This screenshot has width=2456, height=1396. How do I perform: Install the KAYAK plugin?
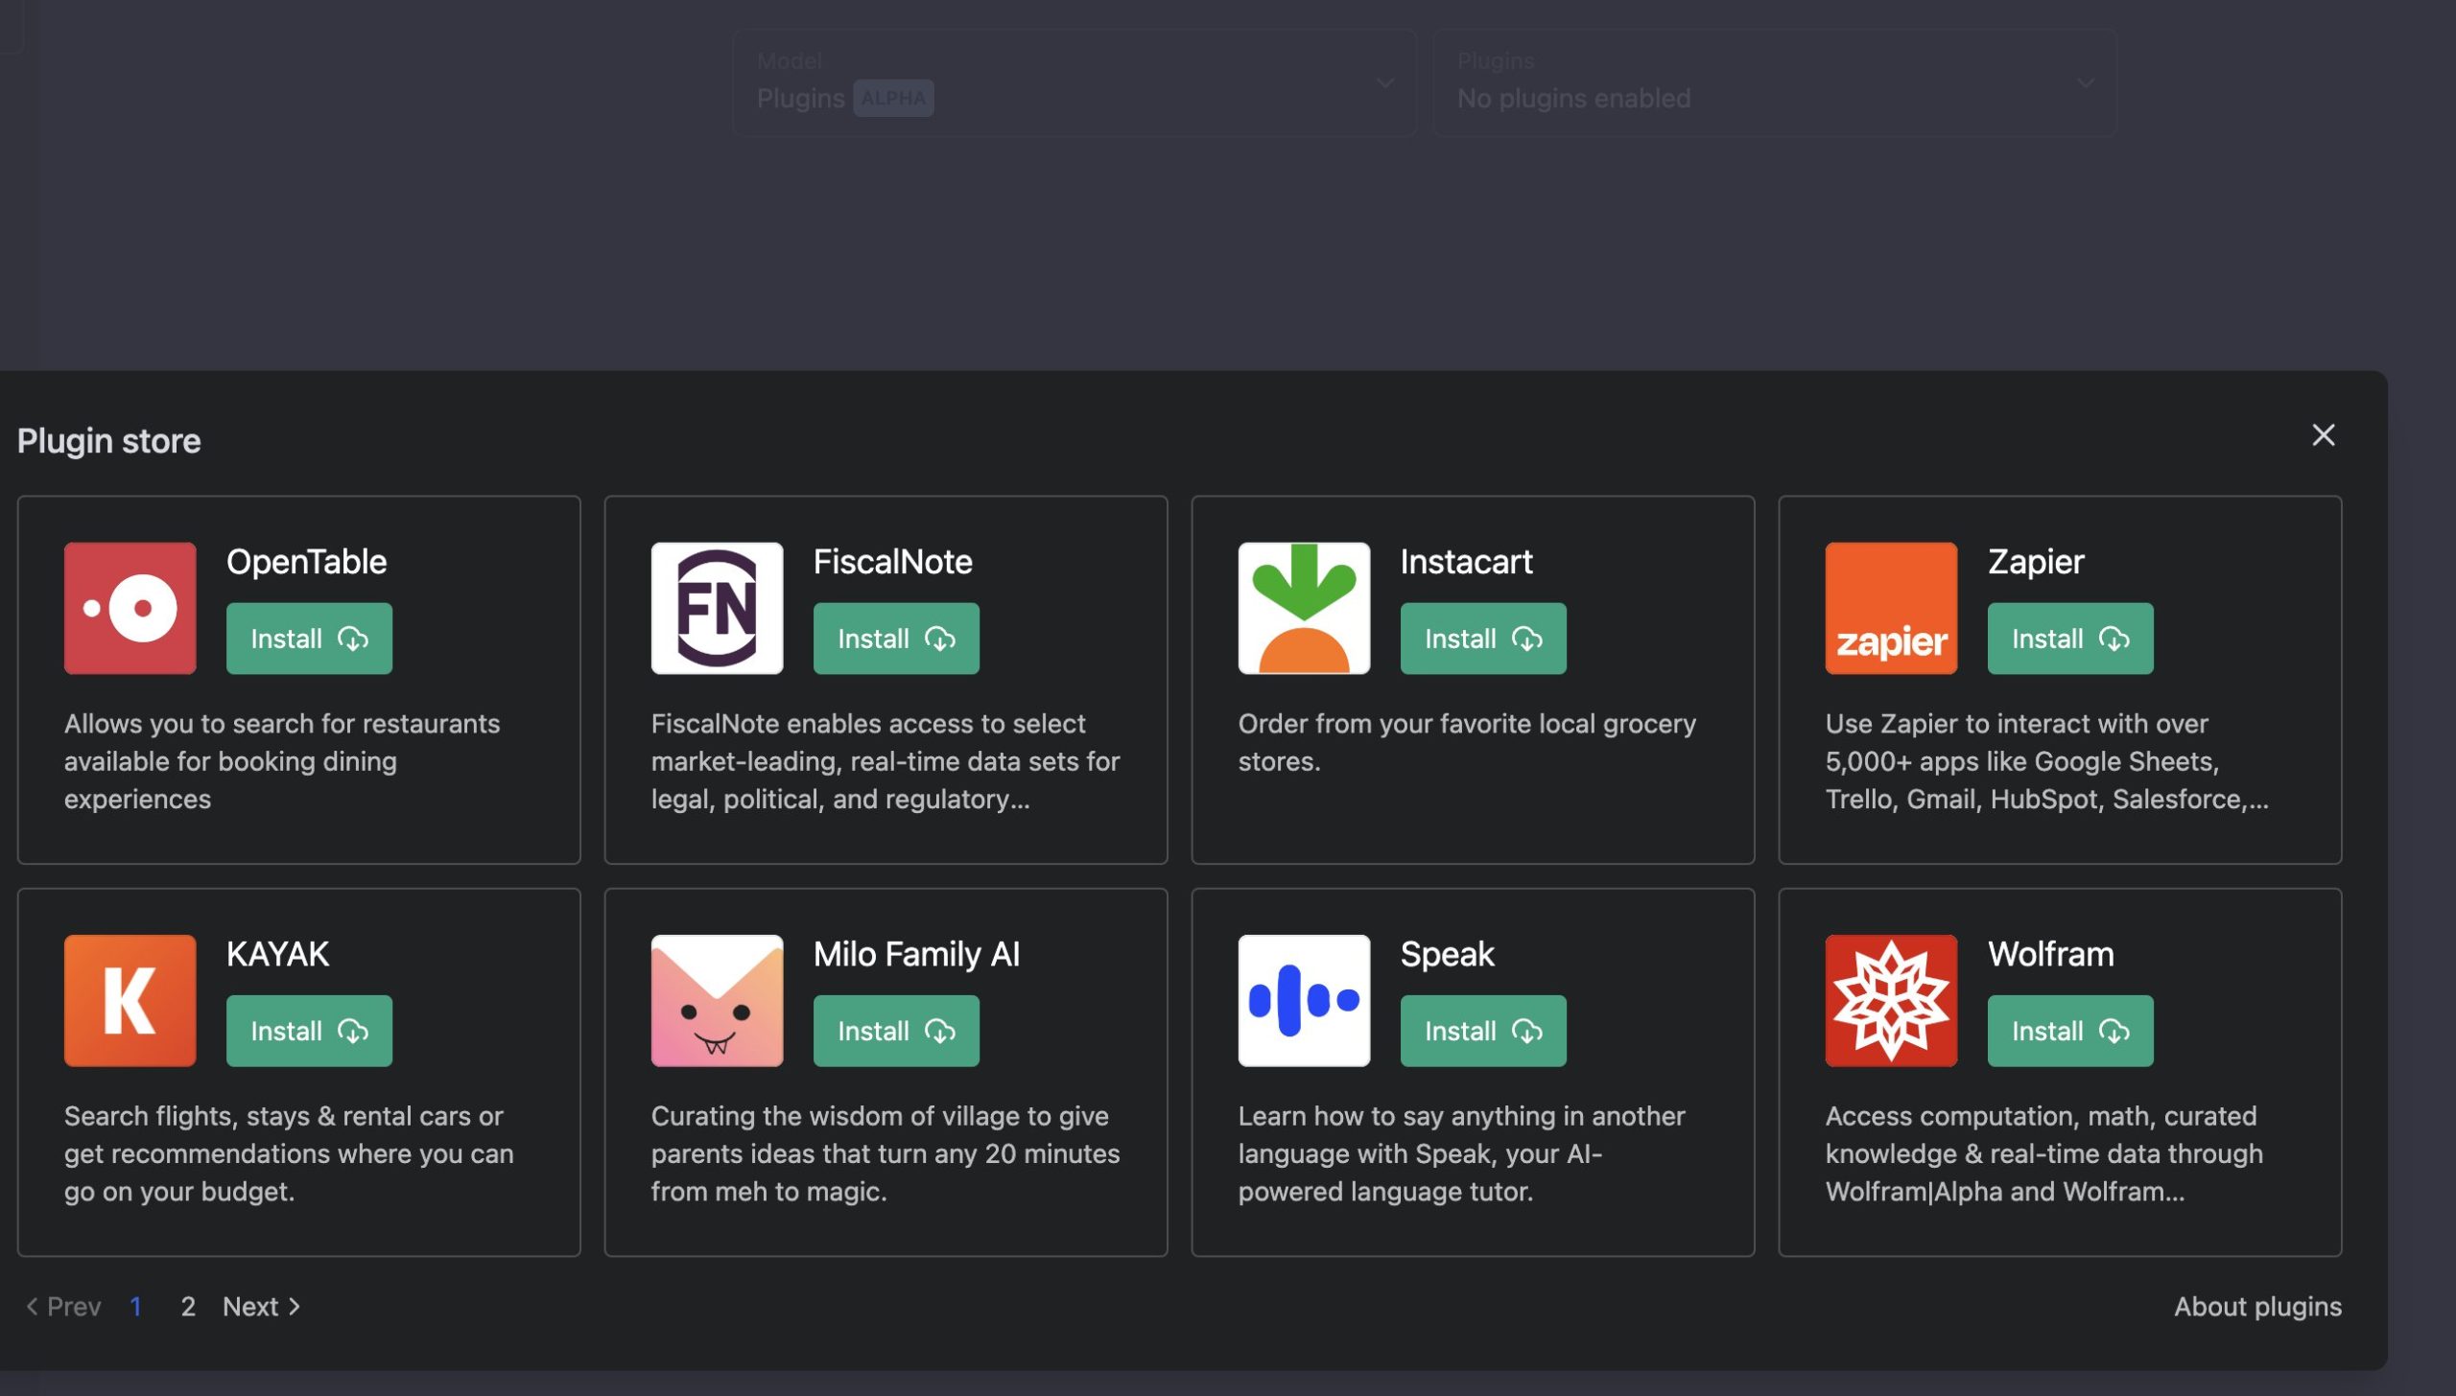[x=309, y=1031]
